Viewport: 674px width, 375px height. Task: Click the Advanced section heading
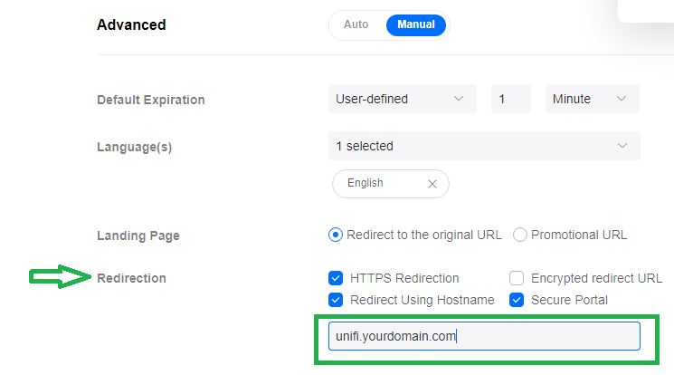coord(131,25)
